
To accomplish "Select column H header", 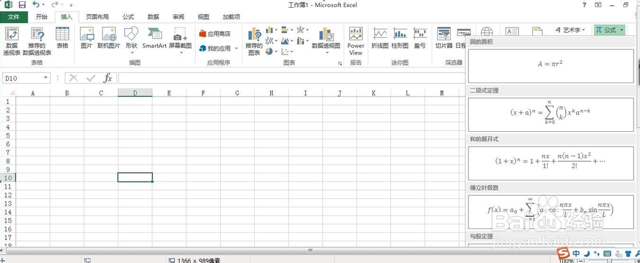I will [271, 93].
